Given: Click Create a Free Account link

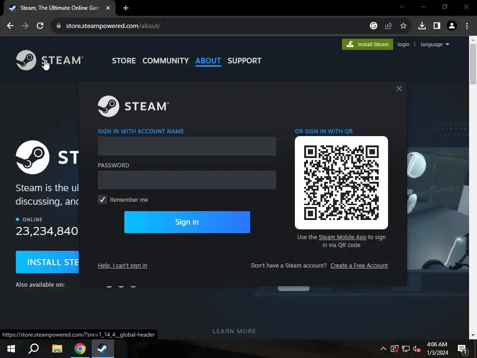Looking at the screenshot, I should click(x=359, y=265).
